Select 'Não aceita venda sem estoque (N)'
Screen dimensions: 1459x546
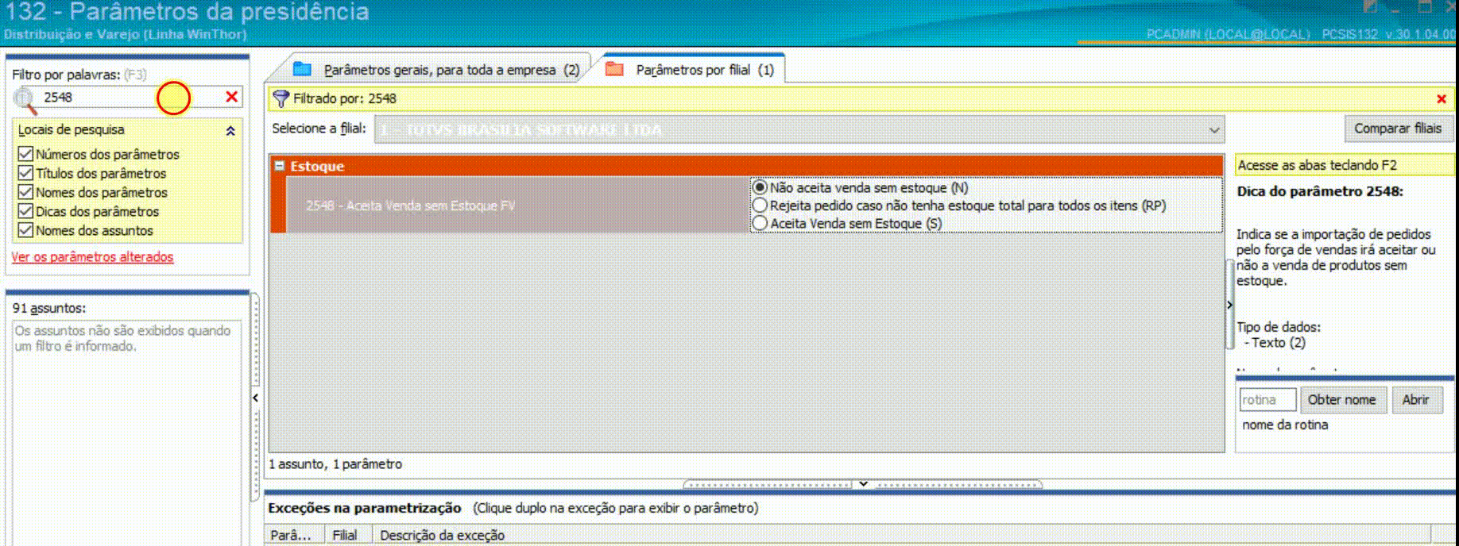point(760,187)
